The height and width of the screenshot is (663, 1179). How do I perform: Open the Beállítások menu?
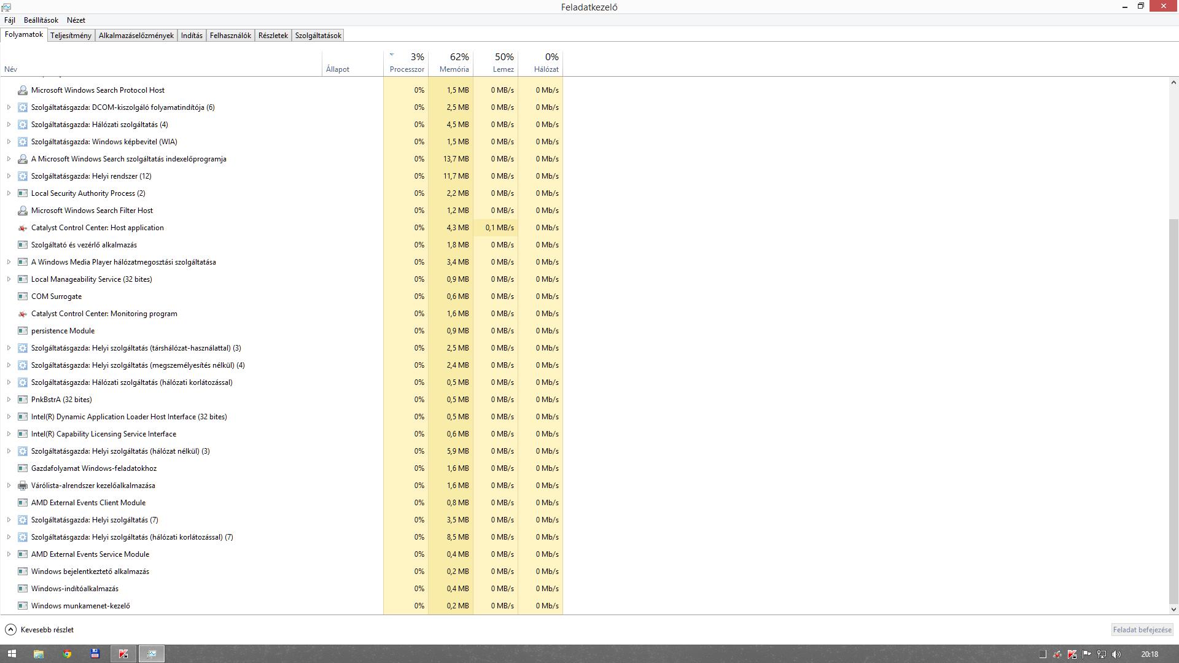click(x=41, y=20)
